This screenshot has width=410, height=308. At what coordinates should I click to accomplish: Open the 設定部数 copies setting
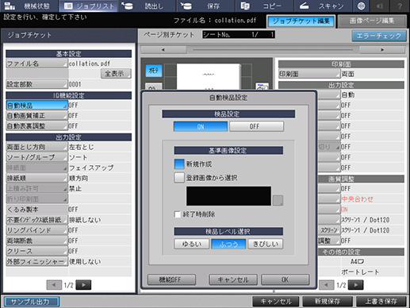(36, 84)
